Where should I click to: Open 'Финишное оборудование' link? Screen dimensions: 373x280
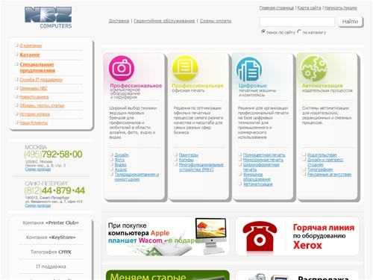[x=257, y=177]
